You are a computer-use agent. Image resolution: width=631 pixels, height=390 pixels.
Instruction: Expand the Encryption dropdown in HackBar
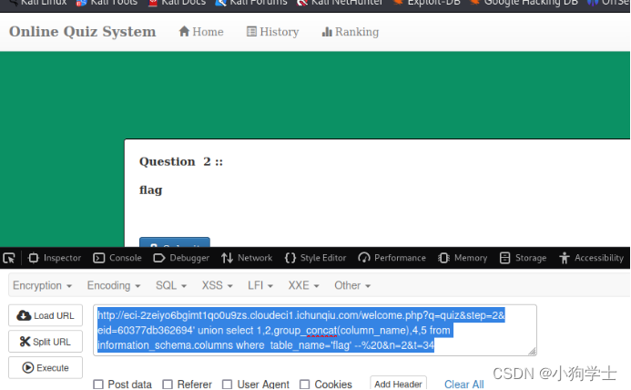pyautogui.click(x=42, y=285)
